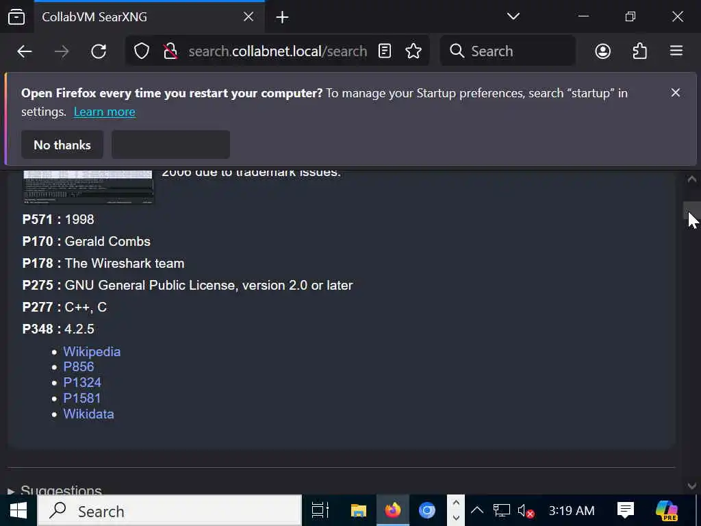Bookmark this page with the star
Image resolution: width=701 pixels, height=526 pixels.
coord(413,51)
